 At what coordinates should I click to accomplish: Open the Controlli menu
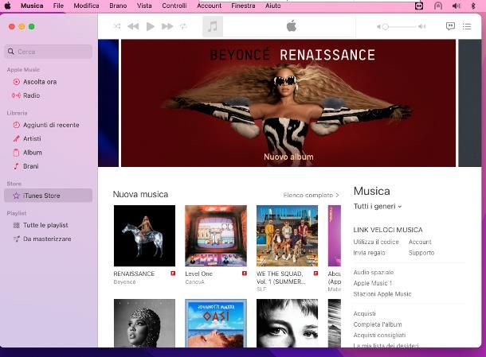point(174,6)
